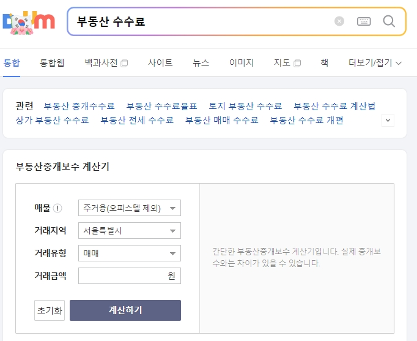Open the 매물 dropdown showing 주거용(오피스텔 제외)

tap(130, 208)
